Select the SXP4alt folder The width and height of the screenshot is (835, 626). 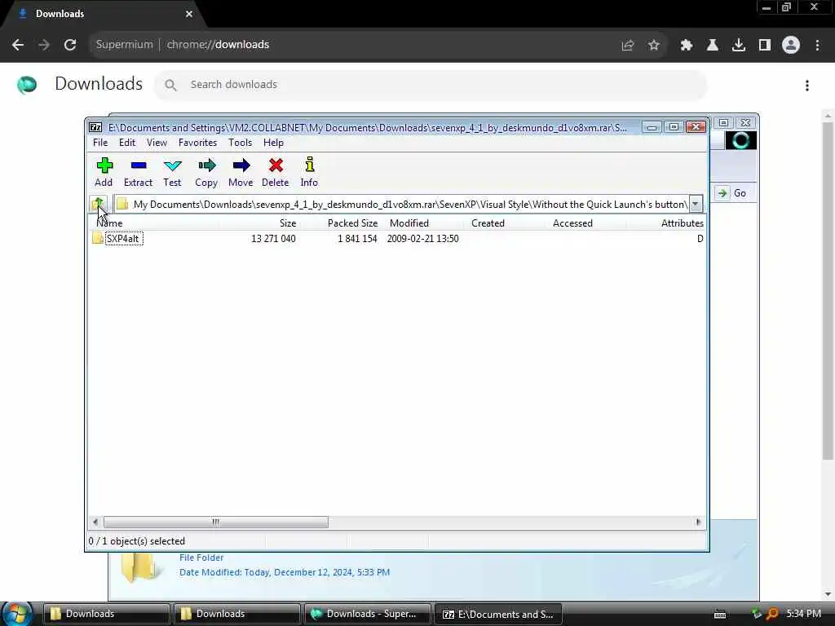122,239
